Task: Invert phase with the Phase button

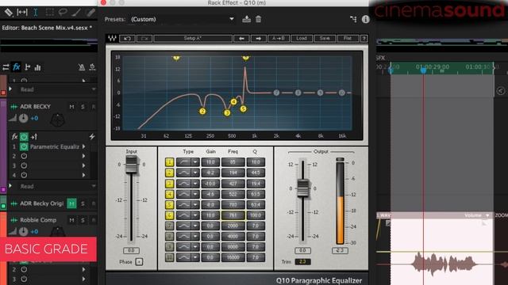Action: click(x=139, y=262)
